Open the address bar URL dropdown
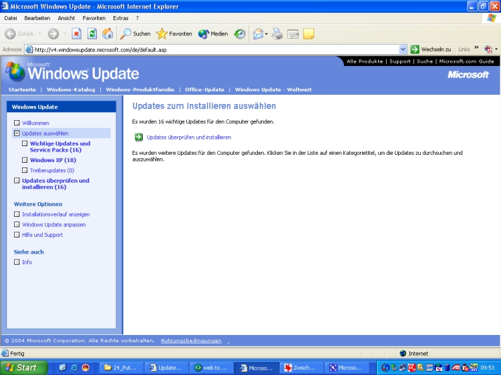The width and height of the screenshot is (501, 375). [403, 49]
